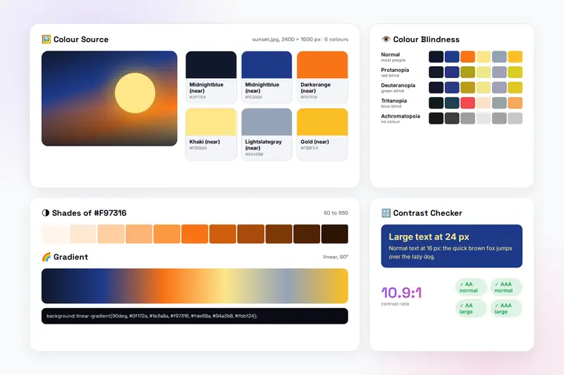Click the orange swatch in the Normal row
Viewport: 564px width, 375px height.
coord(467,57)
